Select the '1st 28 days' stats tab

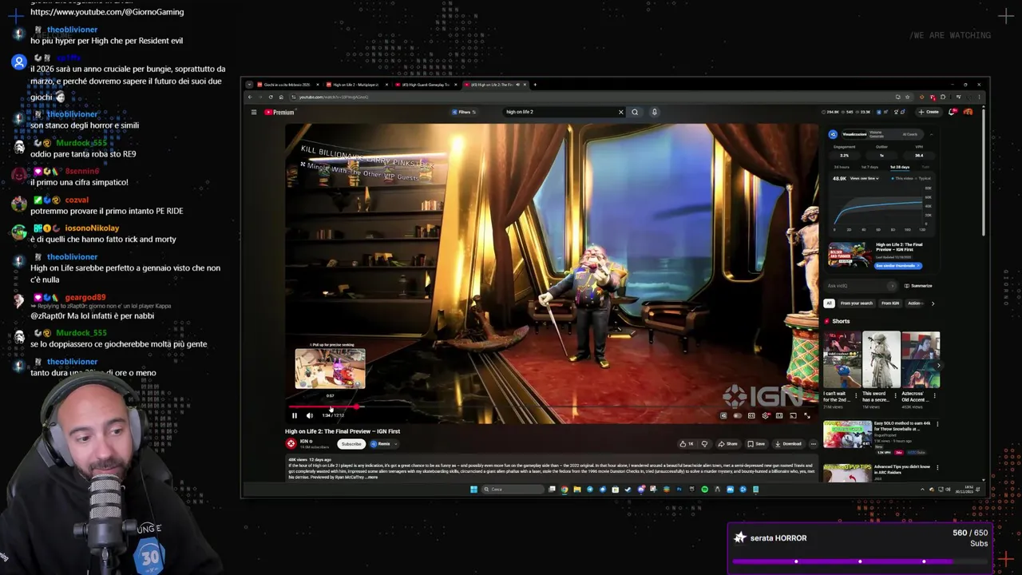tap(900, 167)
